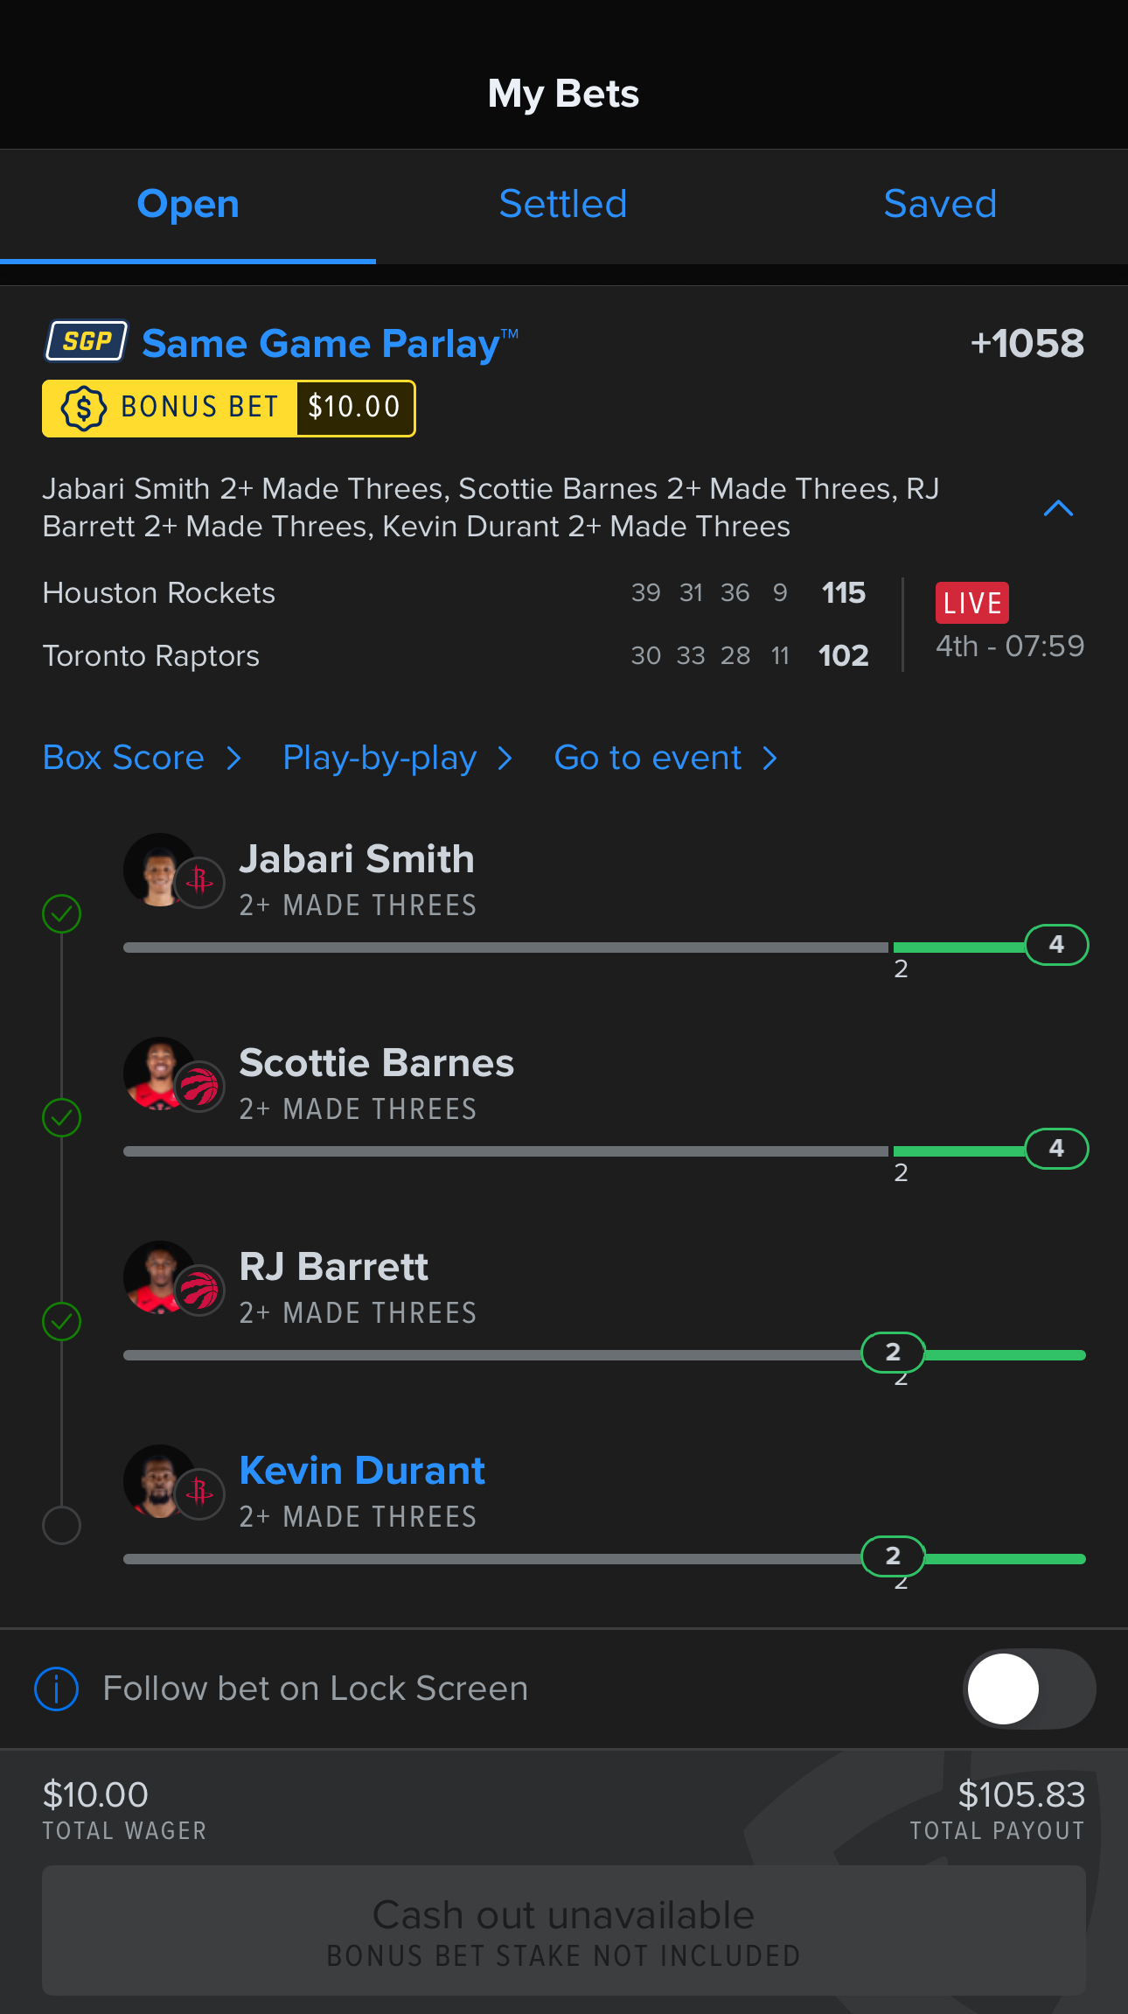Tap the SGP badge icon
The width and height of the screenshot is (1128, 2014).
pyautogui.click(x=87, y=341)
